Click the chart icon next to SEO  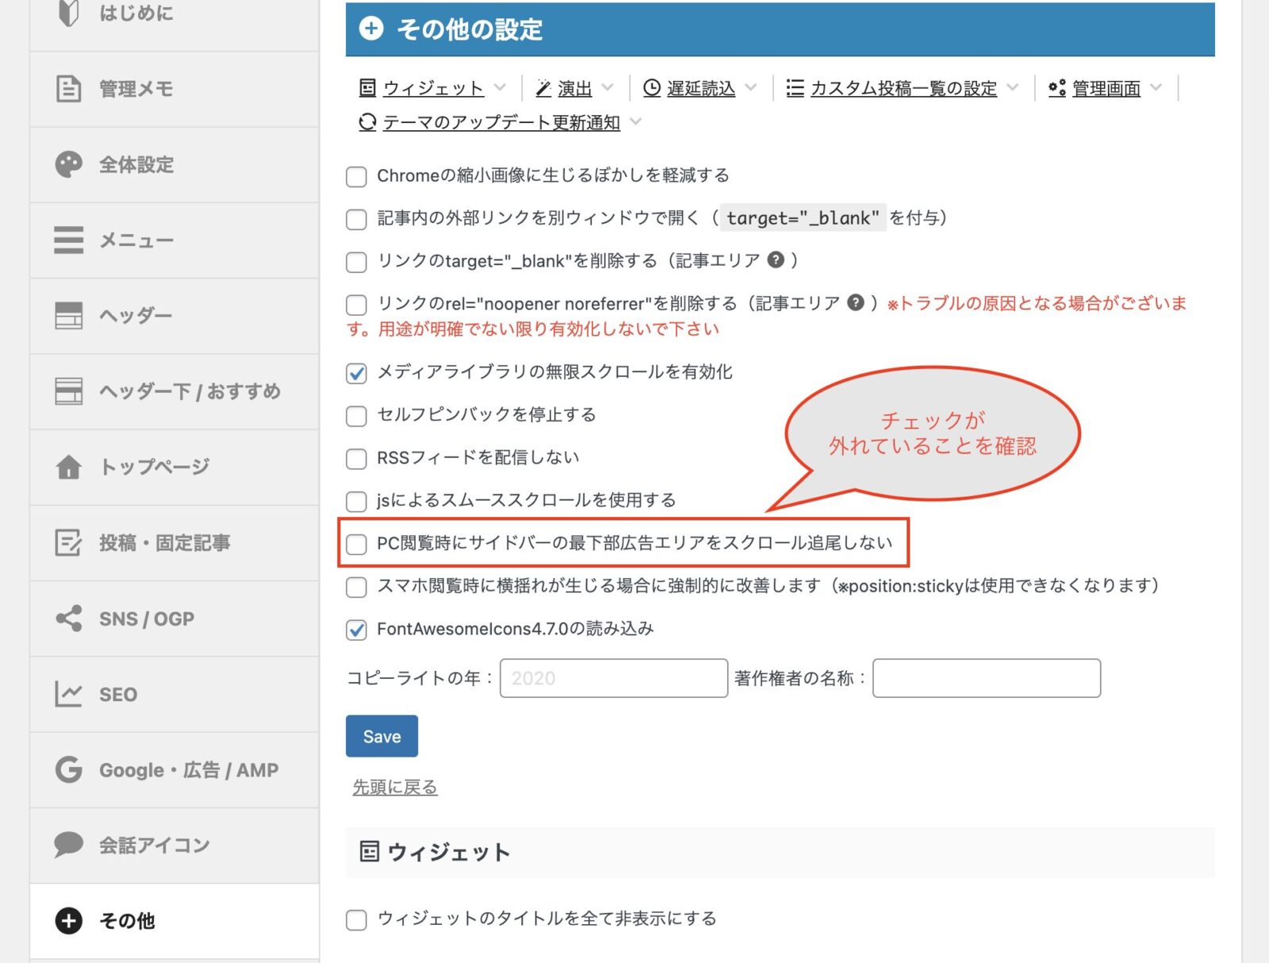(x=68, y=694)
